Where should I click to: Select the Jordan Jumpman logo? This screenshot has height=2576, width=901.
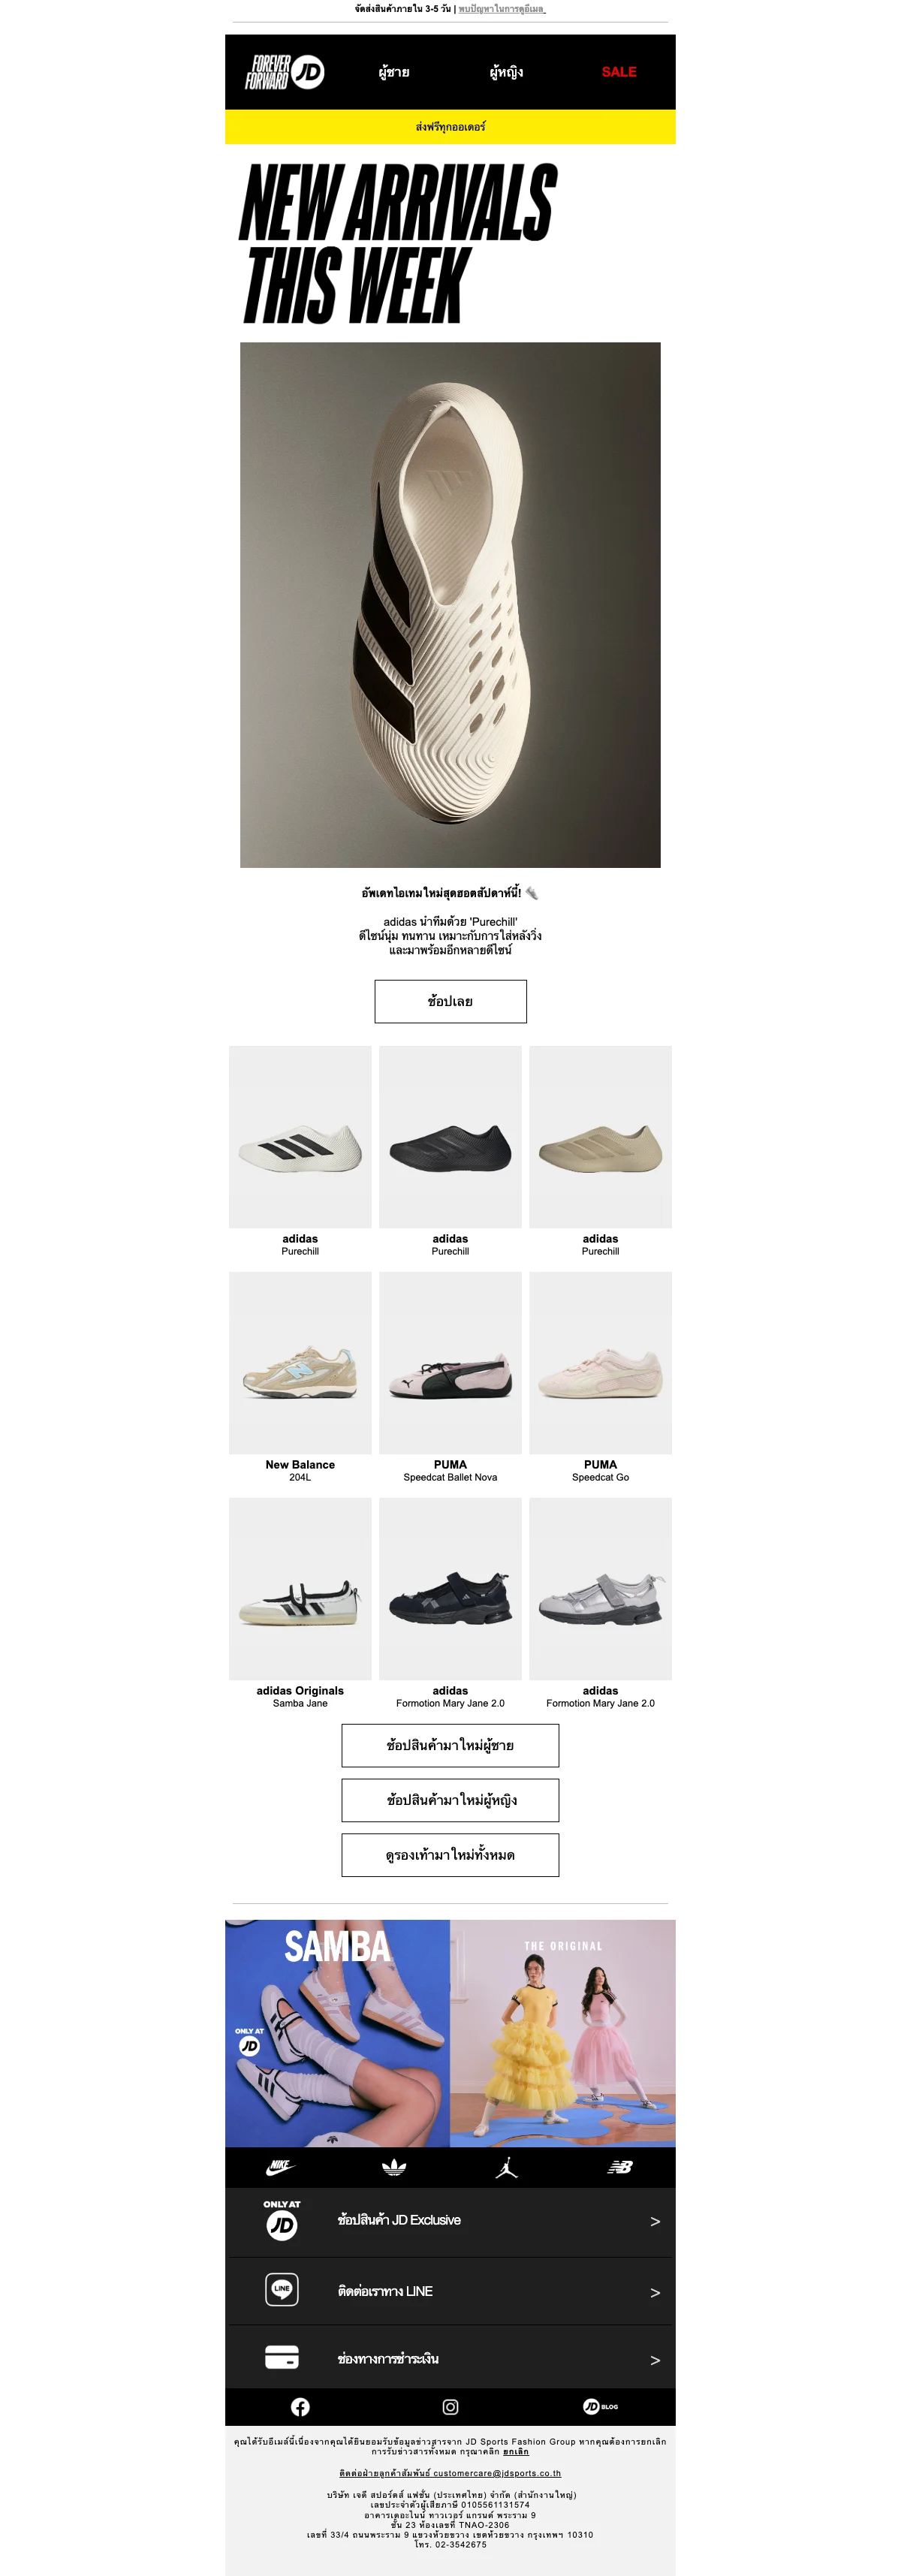(507, 2167)
